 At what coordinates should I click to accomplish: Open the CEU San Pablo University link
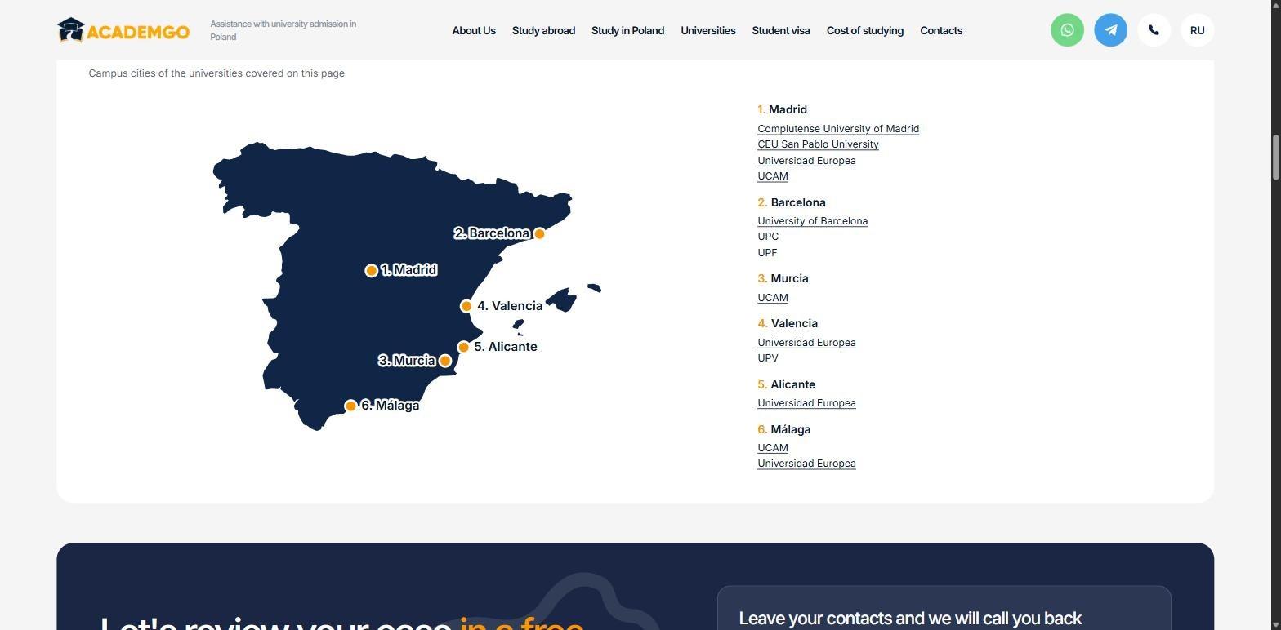818,144
